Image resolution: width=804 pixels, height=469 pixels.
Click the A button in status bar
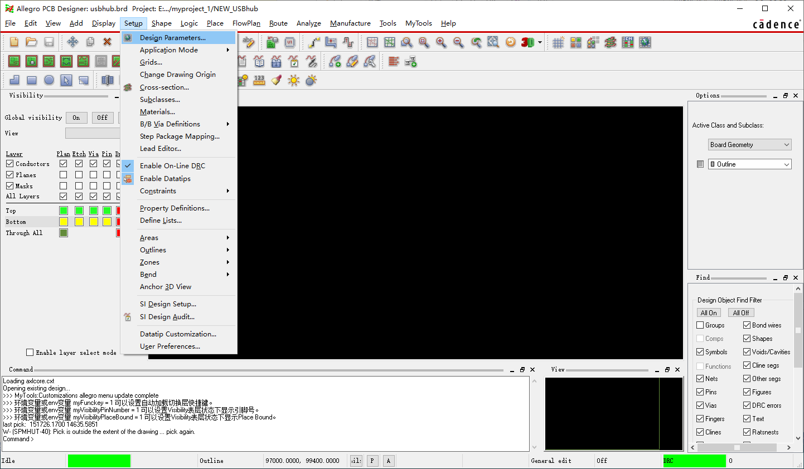click(x=389, y=461)
